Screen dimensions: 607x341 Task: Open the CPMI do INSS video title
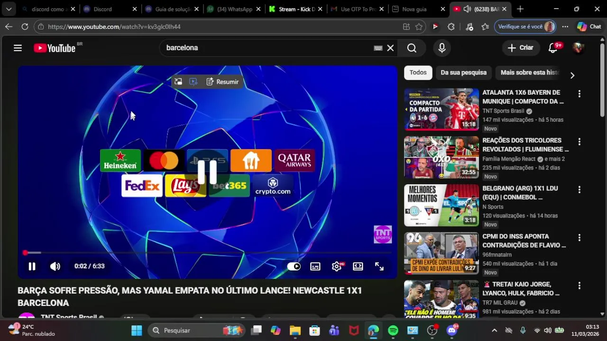pyautogui.click(x=524, y=241)
